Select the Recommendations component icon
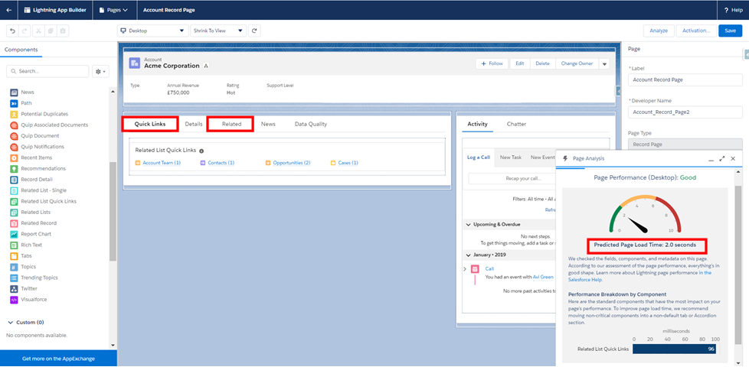 coord(14,169)
